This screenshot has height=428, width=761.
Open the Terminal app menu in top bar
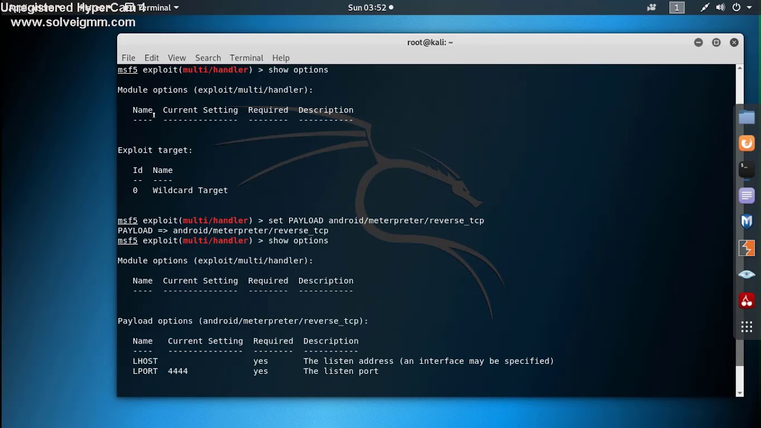(x=152, y=8)
